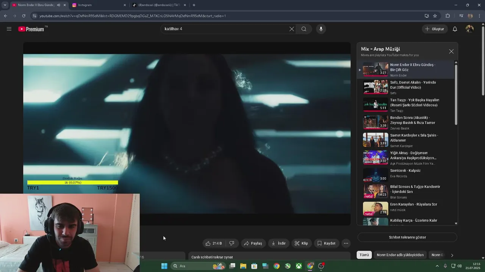This screenshot has height=272, width=485.
Task: Start voice search with the microphone icon
Action: pos(321,29)
